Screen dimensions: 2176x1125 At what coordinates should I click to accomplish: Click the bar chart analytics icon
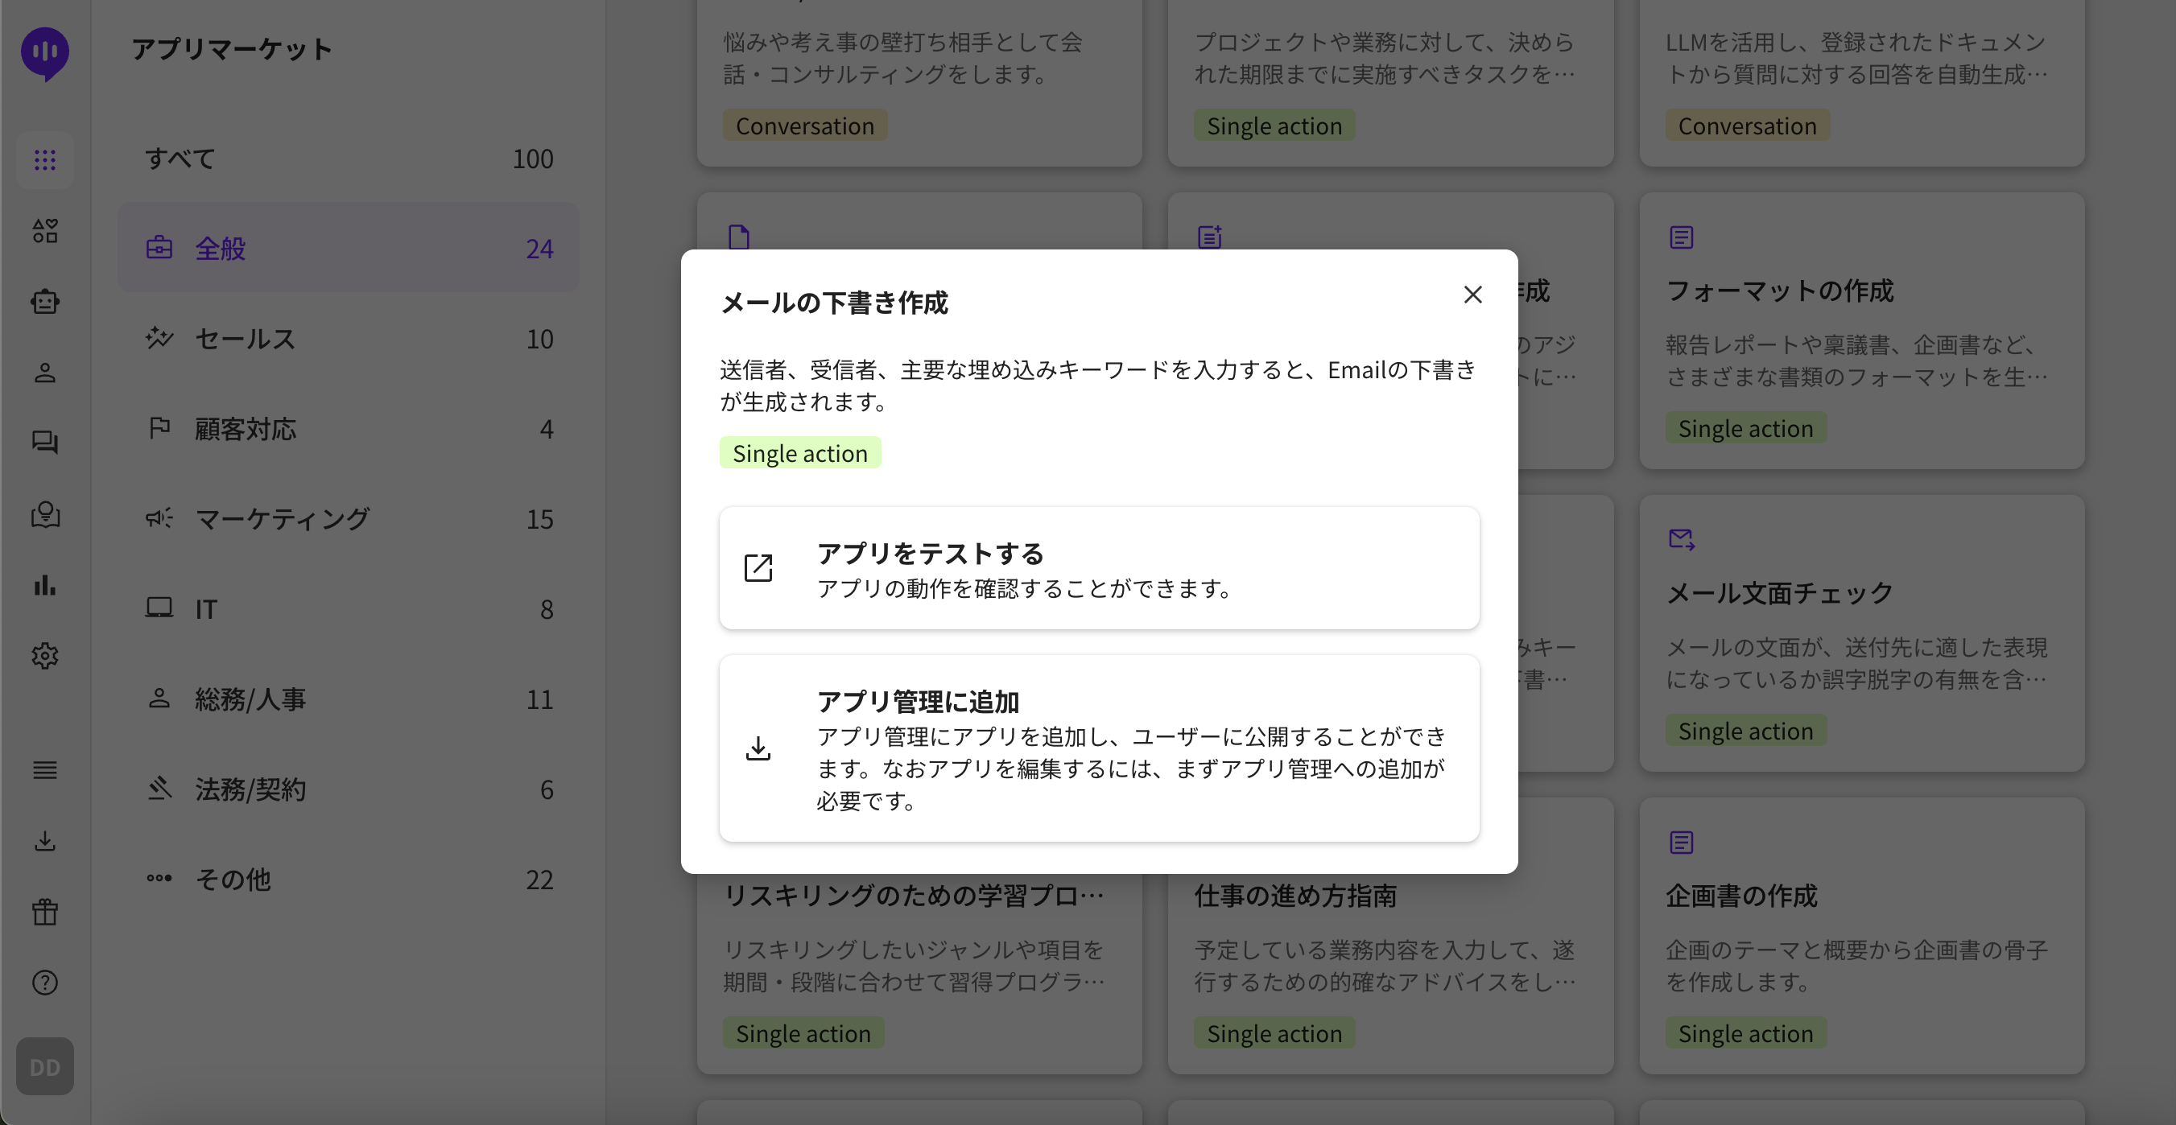point(45,585)
